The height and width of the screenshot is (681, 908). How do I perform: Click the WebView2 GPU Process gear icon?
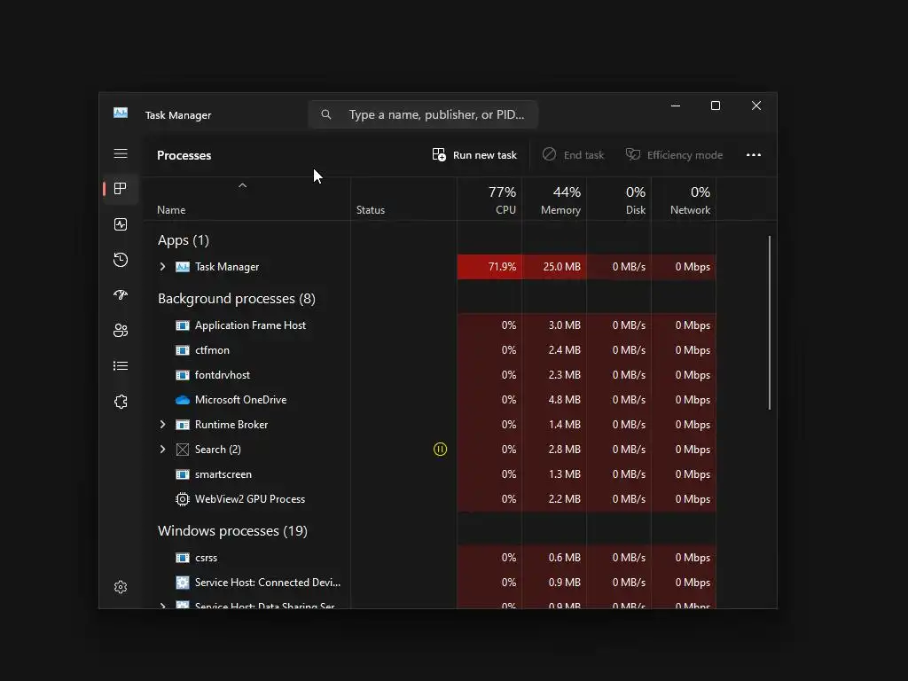point(183,499)
